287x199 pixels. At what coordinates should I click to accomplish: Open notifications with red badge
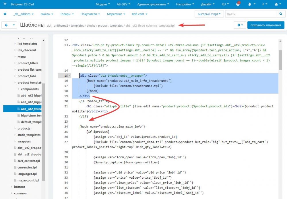(238, 4)
